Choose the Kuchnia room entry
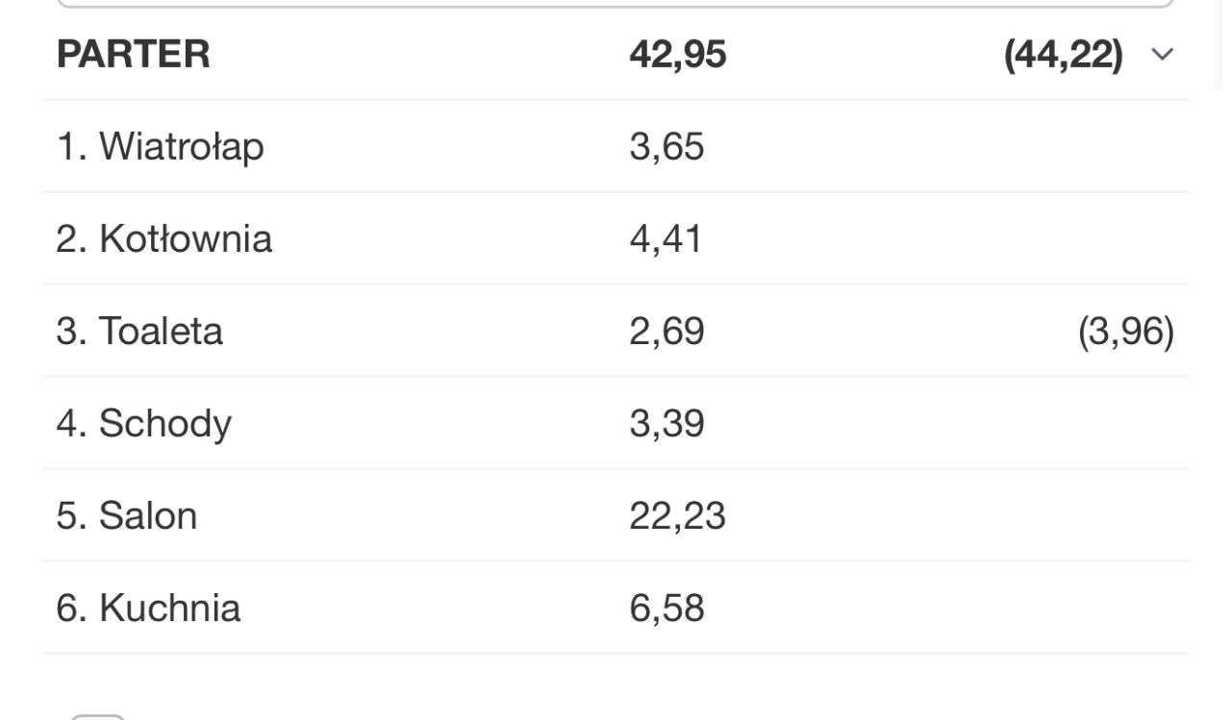The image size is (1231, 720). pos(148,608)
